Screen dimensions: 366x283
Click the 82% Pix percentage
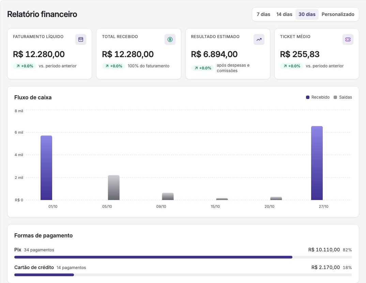347,250
